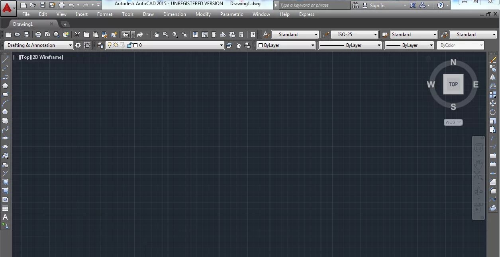Click the 'Type a keyword or phrase' search field

coord(314,6)
